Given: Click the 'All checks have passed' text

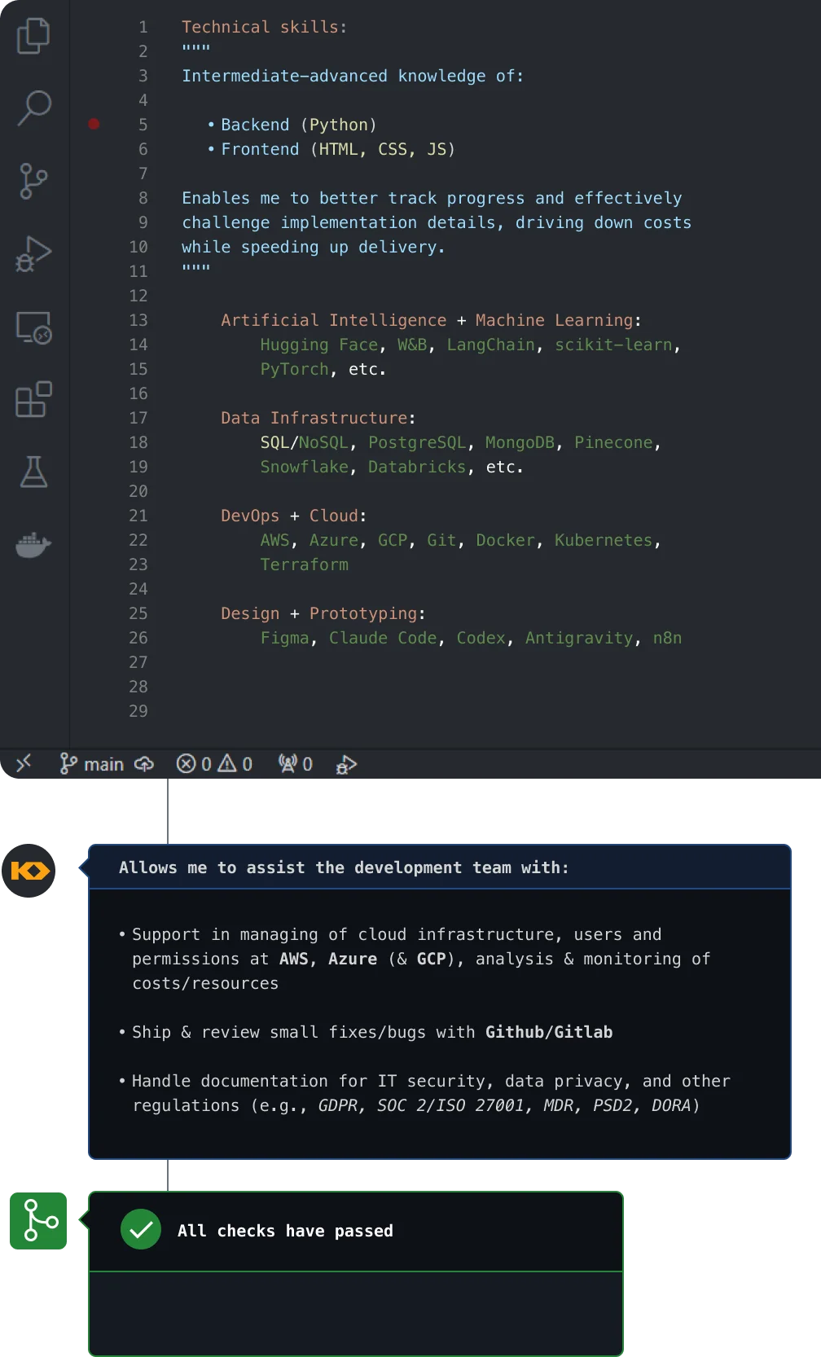Looking at the screenshot, I should (x=285, y=1231).
